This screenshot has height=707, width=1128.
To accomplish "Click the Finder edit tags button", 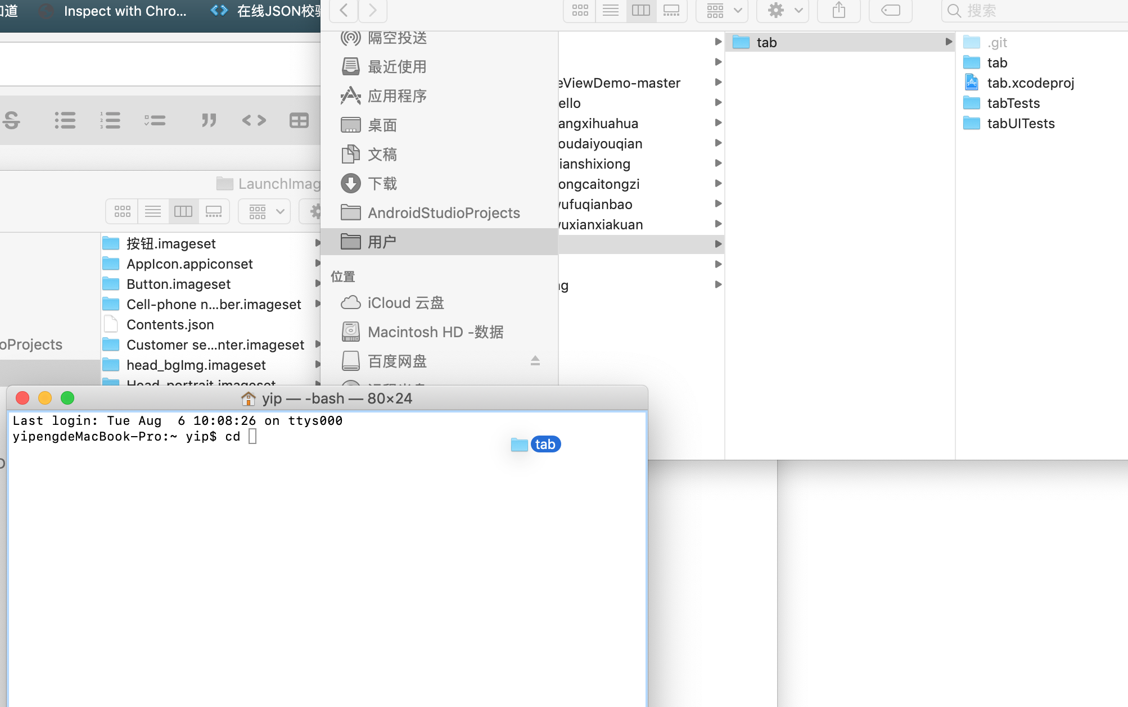I will tap(891, 10).
